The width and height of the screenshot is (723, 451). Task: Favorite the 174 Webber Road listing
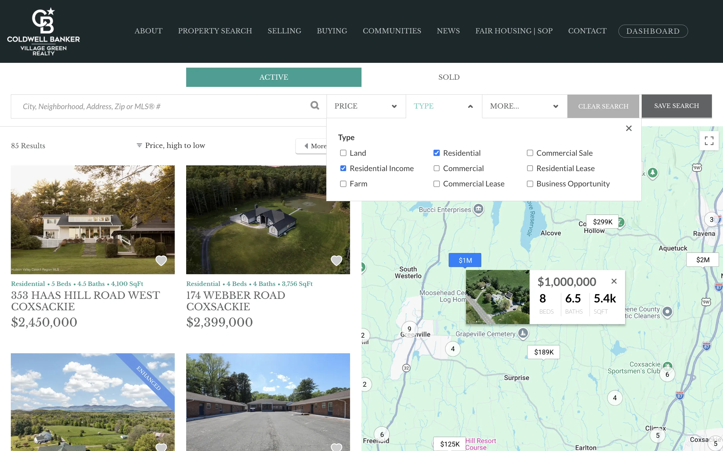pos(336,260)
